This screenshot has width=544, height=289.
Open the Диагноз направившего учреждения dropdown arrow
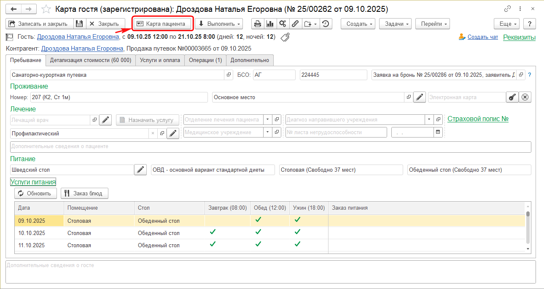point(429,120)
